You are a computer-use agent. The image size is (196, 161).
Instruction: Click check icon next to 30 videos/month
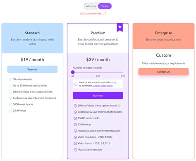pyautogui.click(x=10, y=79)
